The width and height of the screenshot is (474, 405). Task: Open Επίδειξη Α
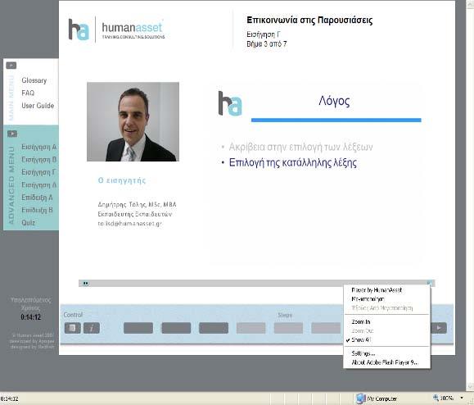click(x=37, y=198)
